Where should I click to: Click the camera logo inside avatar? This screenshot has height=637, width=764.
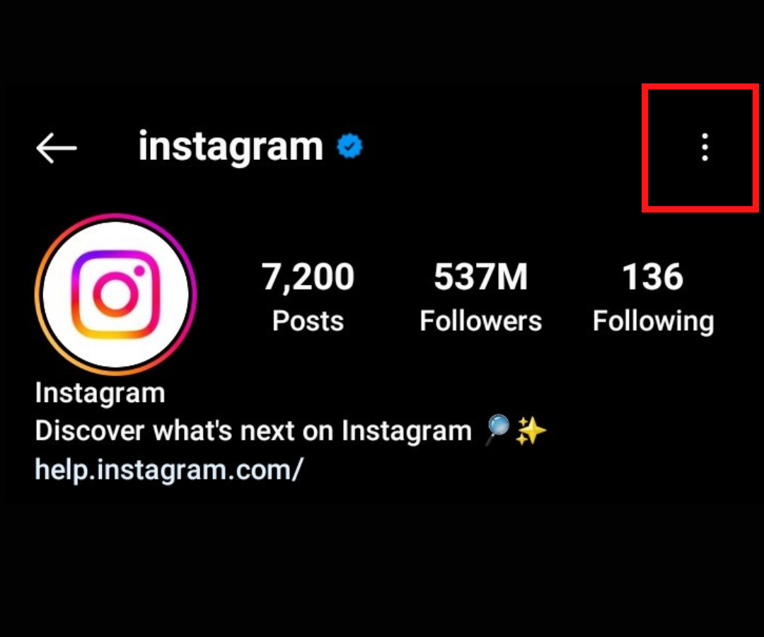[115, 294]
